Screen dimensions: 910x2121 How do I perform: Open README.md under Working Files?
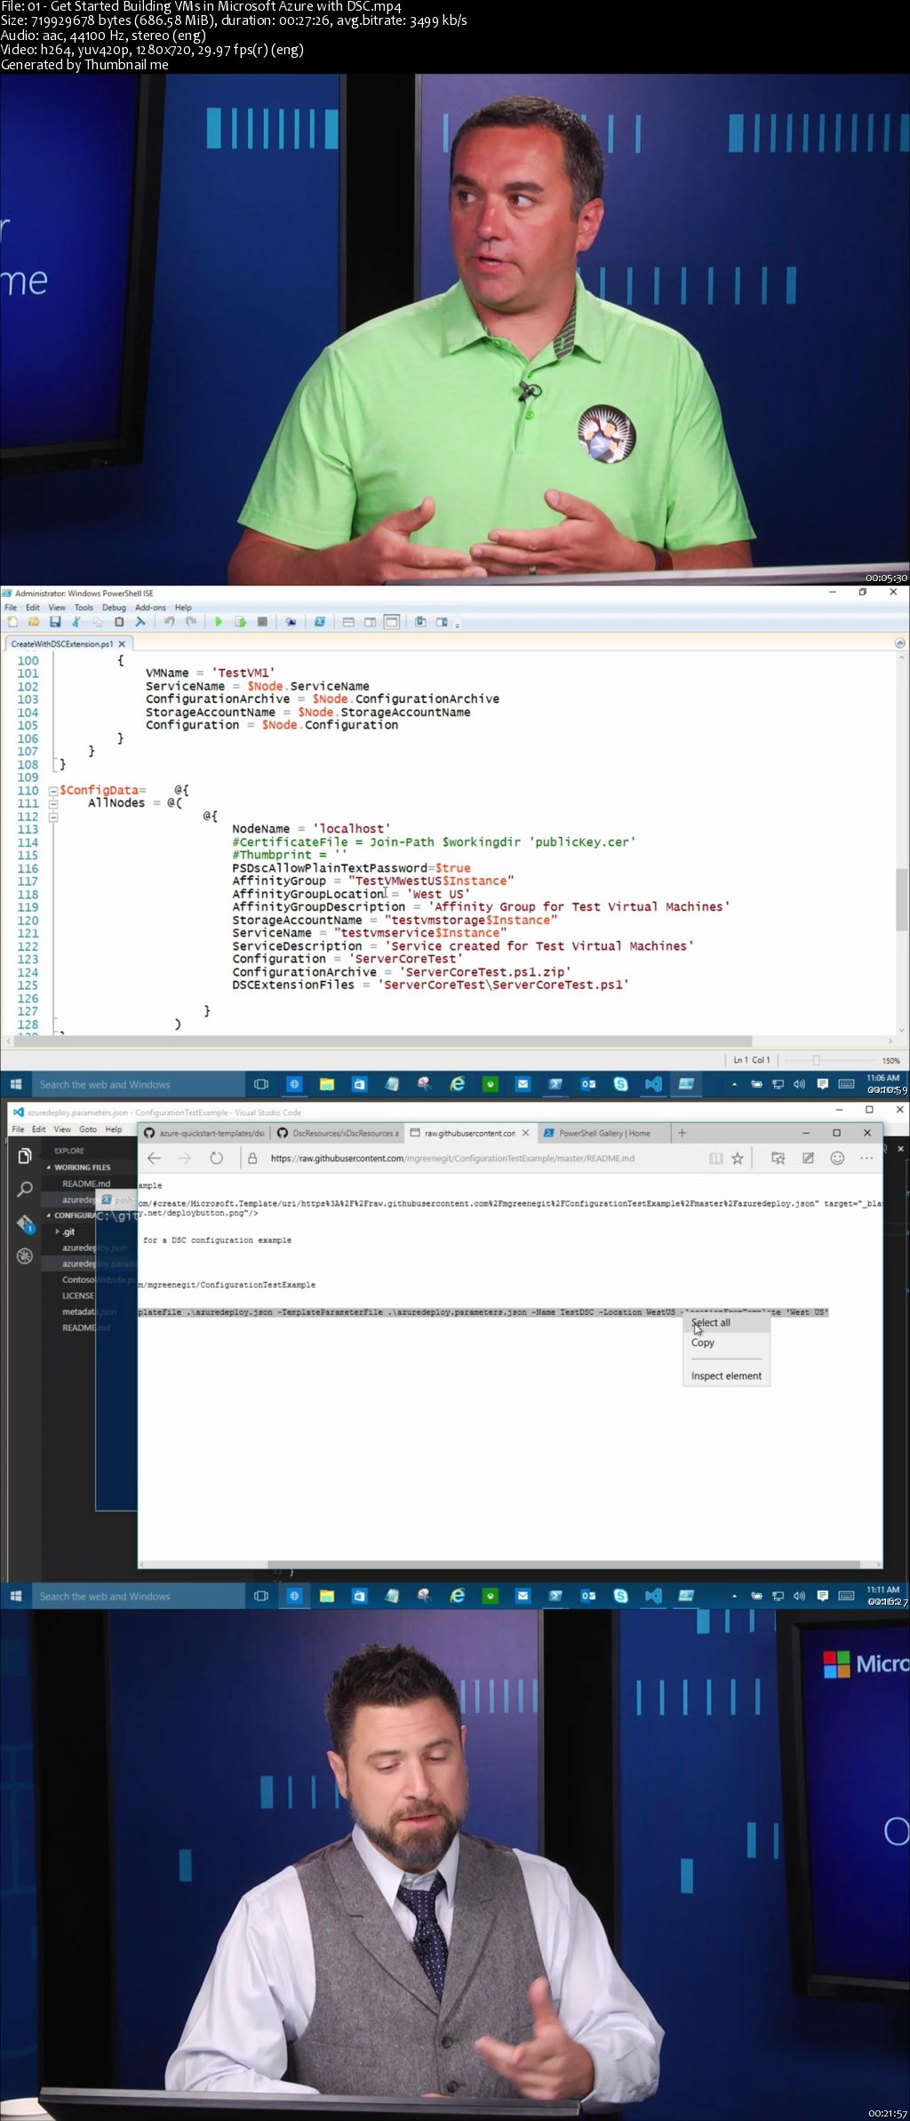86,1184
